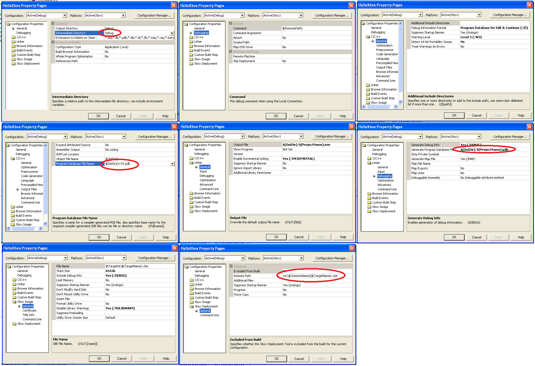Collapse the Action category in the Debugging grid
The image size is (535, 366).
231,23
